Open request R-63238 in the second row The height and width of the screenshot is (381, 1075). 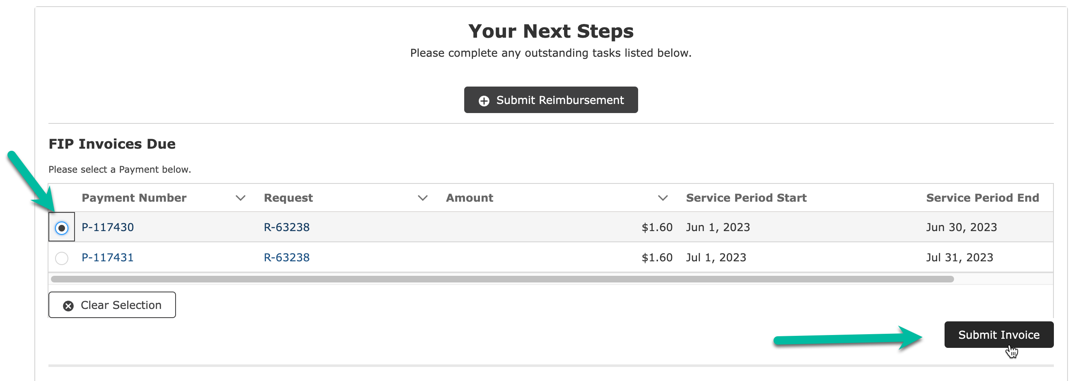pos(287,258)
